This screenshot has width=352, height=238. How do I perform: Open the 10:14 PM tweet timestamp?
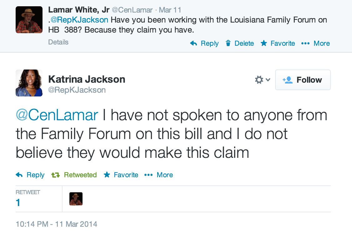click(x=56, y=224)
